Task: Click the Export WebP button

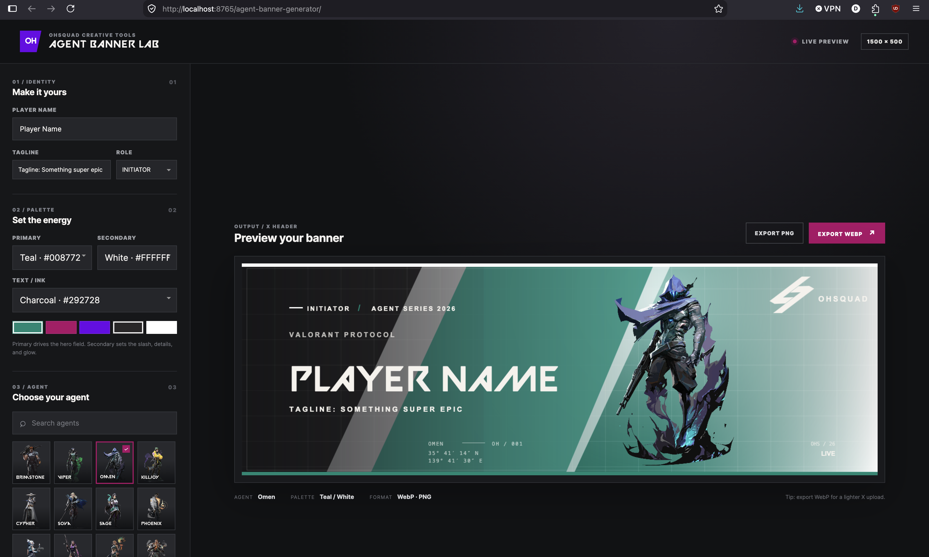Action: (x=847, y=233)
